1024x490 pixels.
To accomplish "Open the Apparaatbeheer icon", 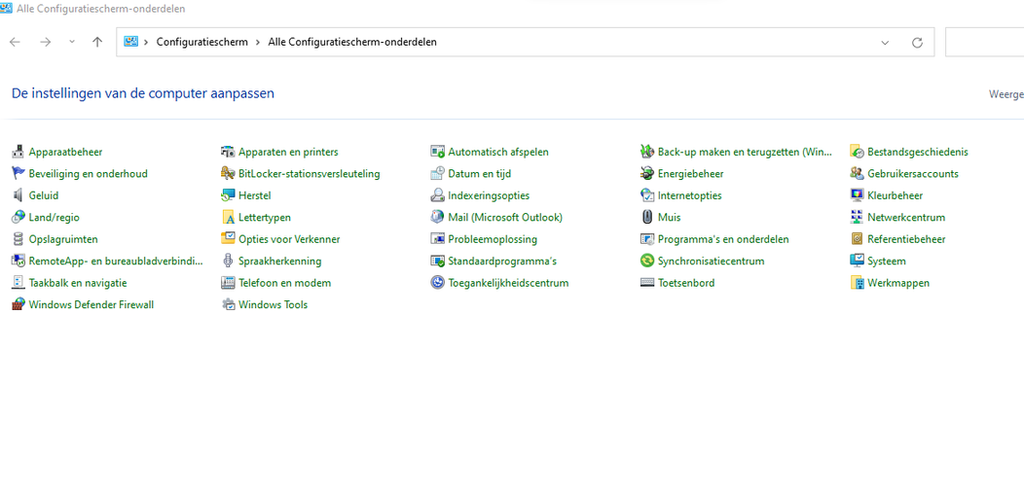I will pos(18,152).
